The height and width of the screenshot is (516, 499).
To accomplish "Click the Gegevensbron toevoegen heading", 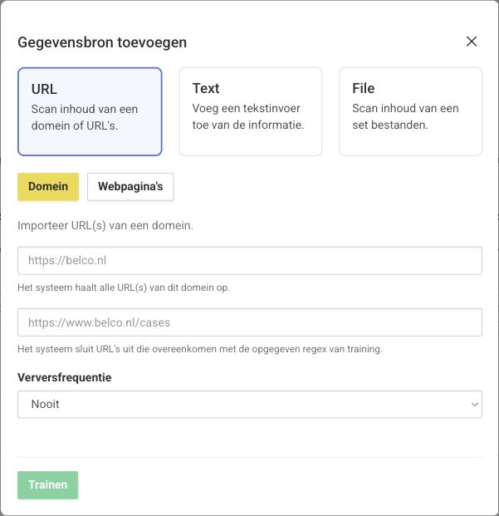I will 102,42.
